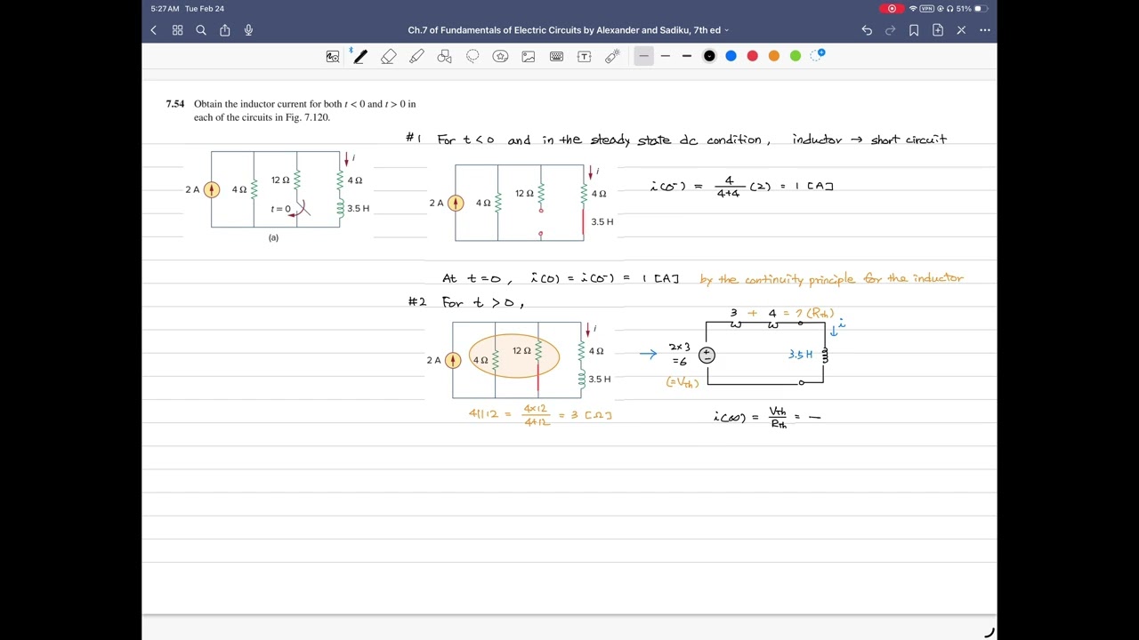The image size is (1139, 640).
Task: Tap the corner stroke at page bottom-right
Action: coord(990,633)
